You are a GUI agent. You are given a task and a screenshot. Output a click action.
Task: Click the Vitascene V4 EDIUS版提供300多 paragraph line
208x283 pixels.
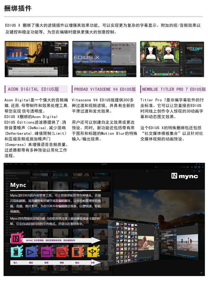pos(103,100)
